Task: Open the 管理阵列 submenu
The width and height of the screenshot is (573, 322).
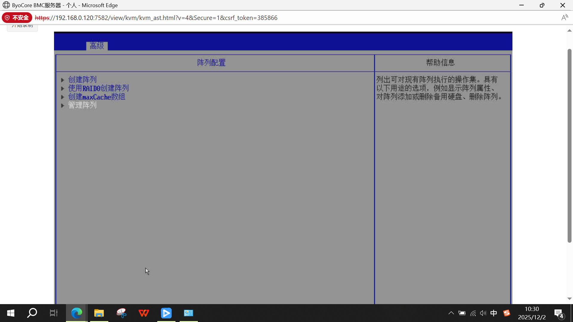Action: point(82,105)
